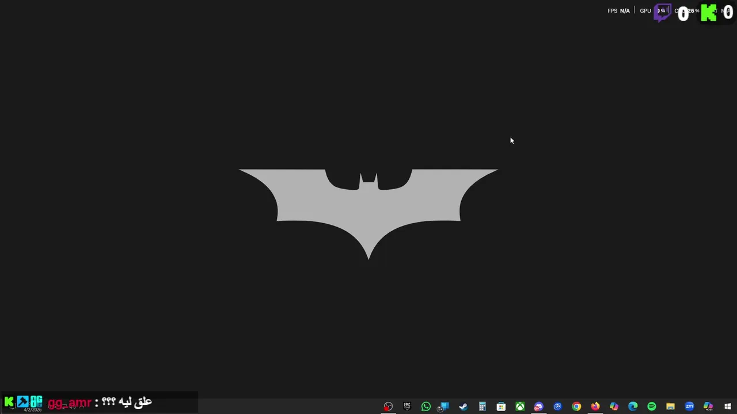Click the 4/2/2026 date in the taskbar
Screen dimensions: 737x414
point(32,409)
